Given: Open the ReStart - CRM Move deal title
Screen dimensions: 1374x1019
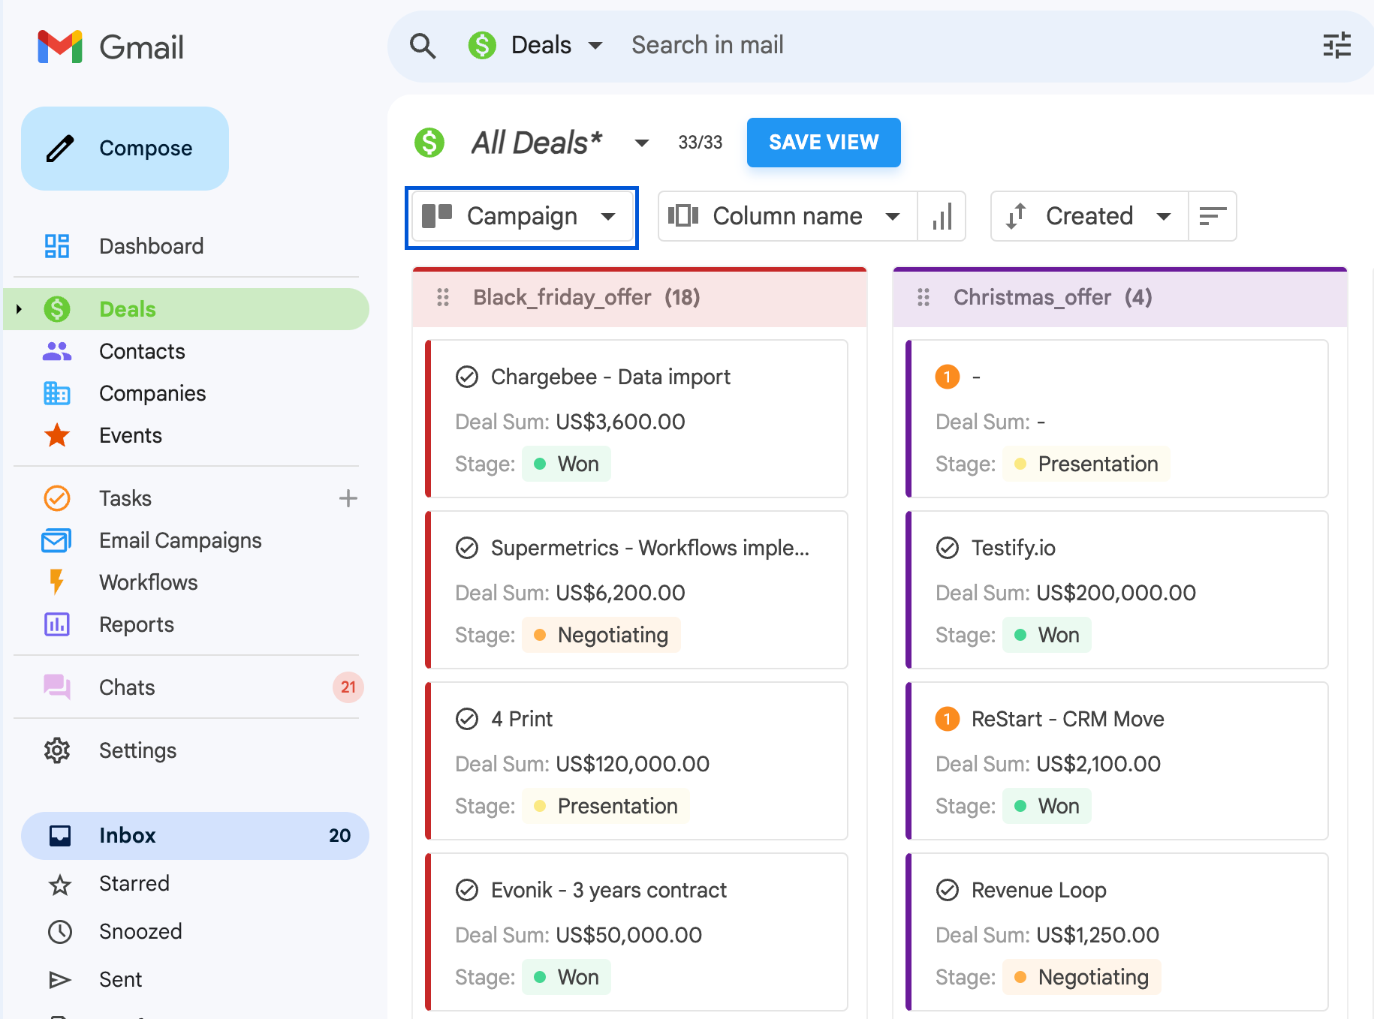Looking at the screenshot, I should point(1068,719).
